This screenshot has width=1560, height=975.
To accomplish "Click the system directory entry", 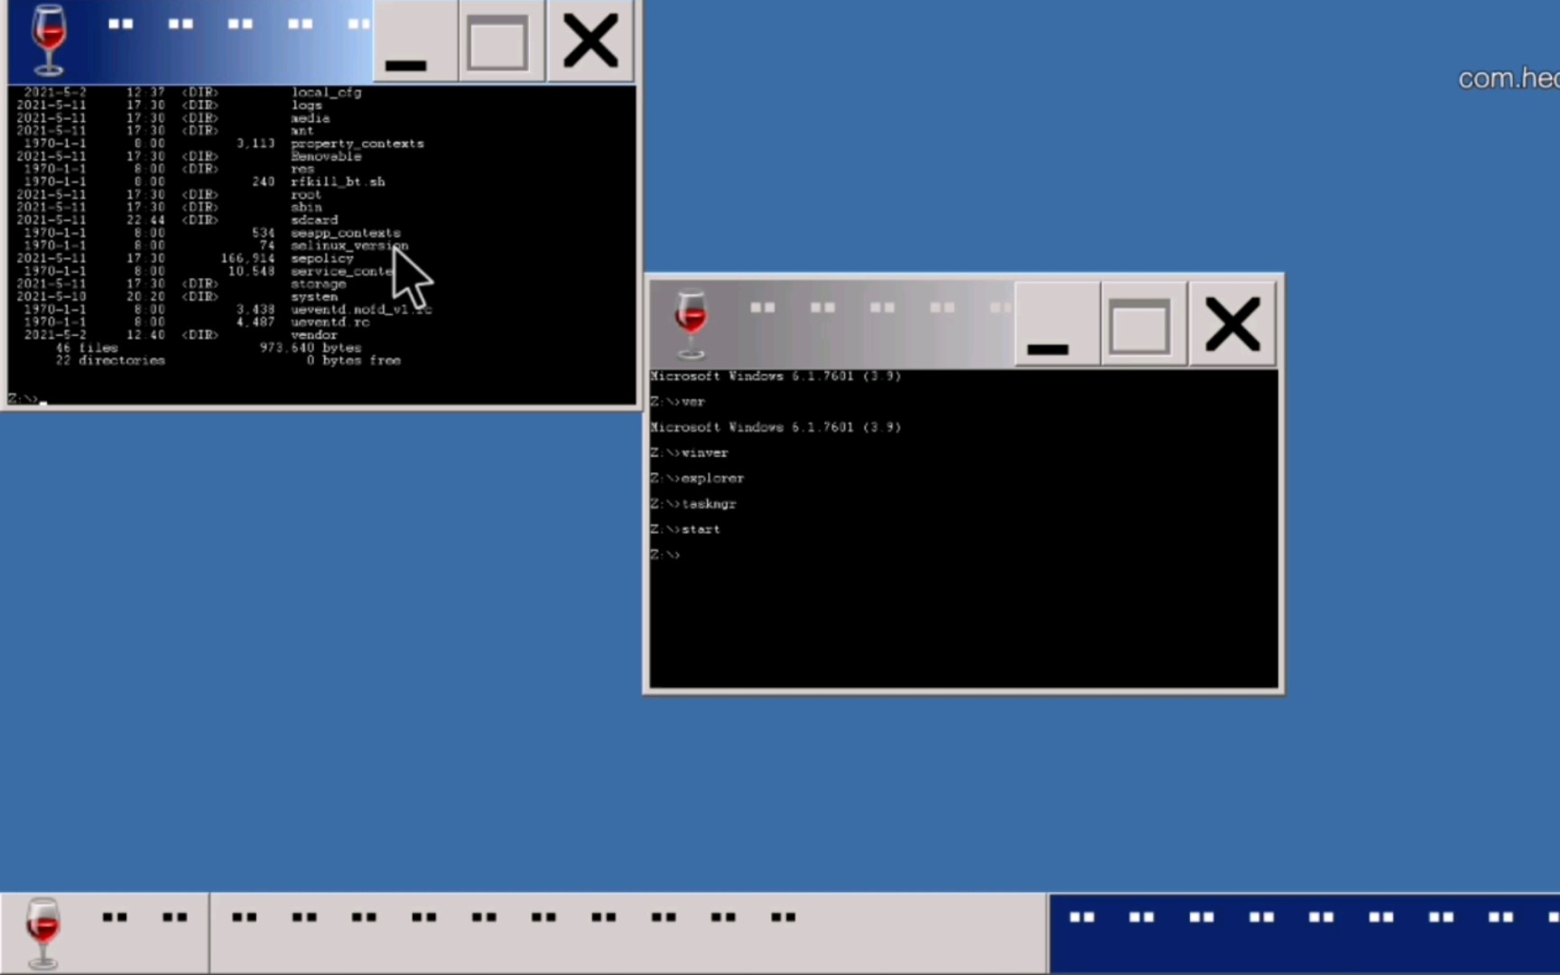I will coord(314,296).
